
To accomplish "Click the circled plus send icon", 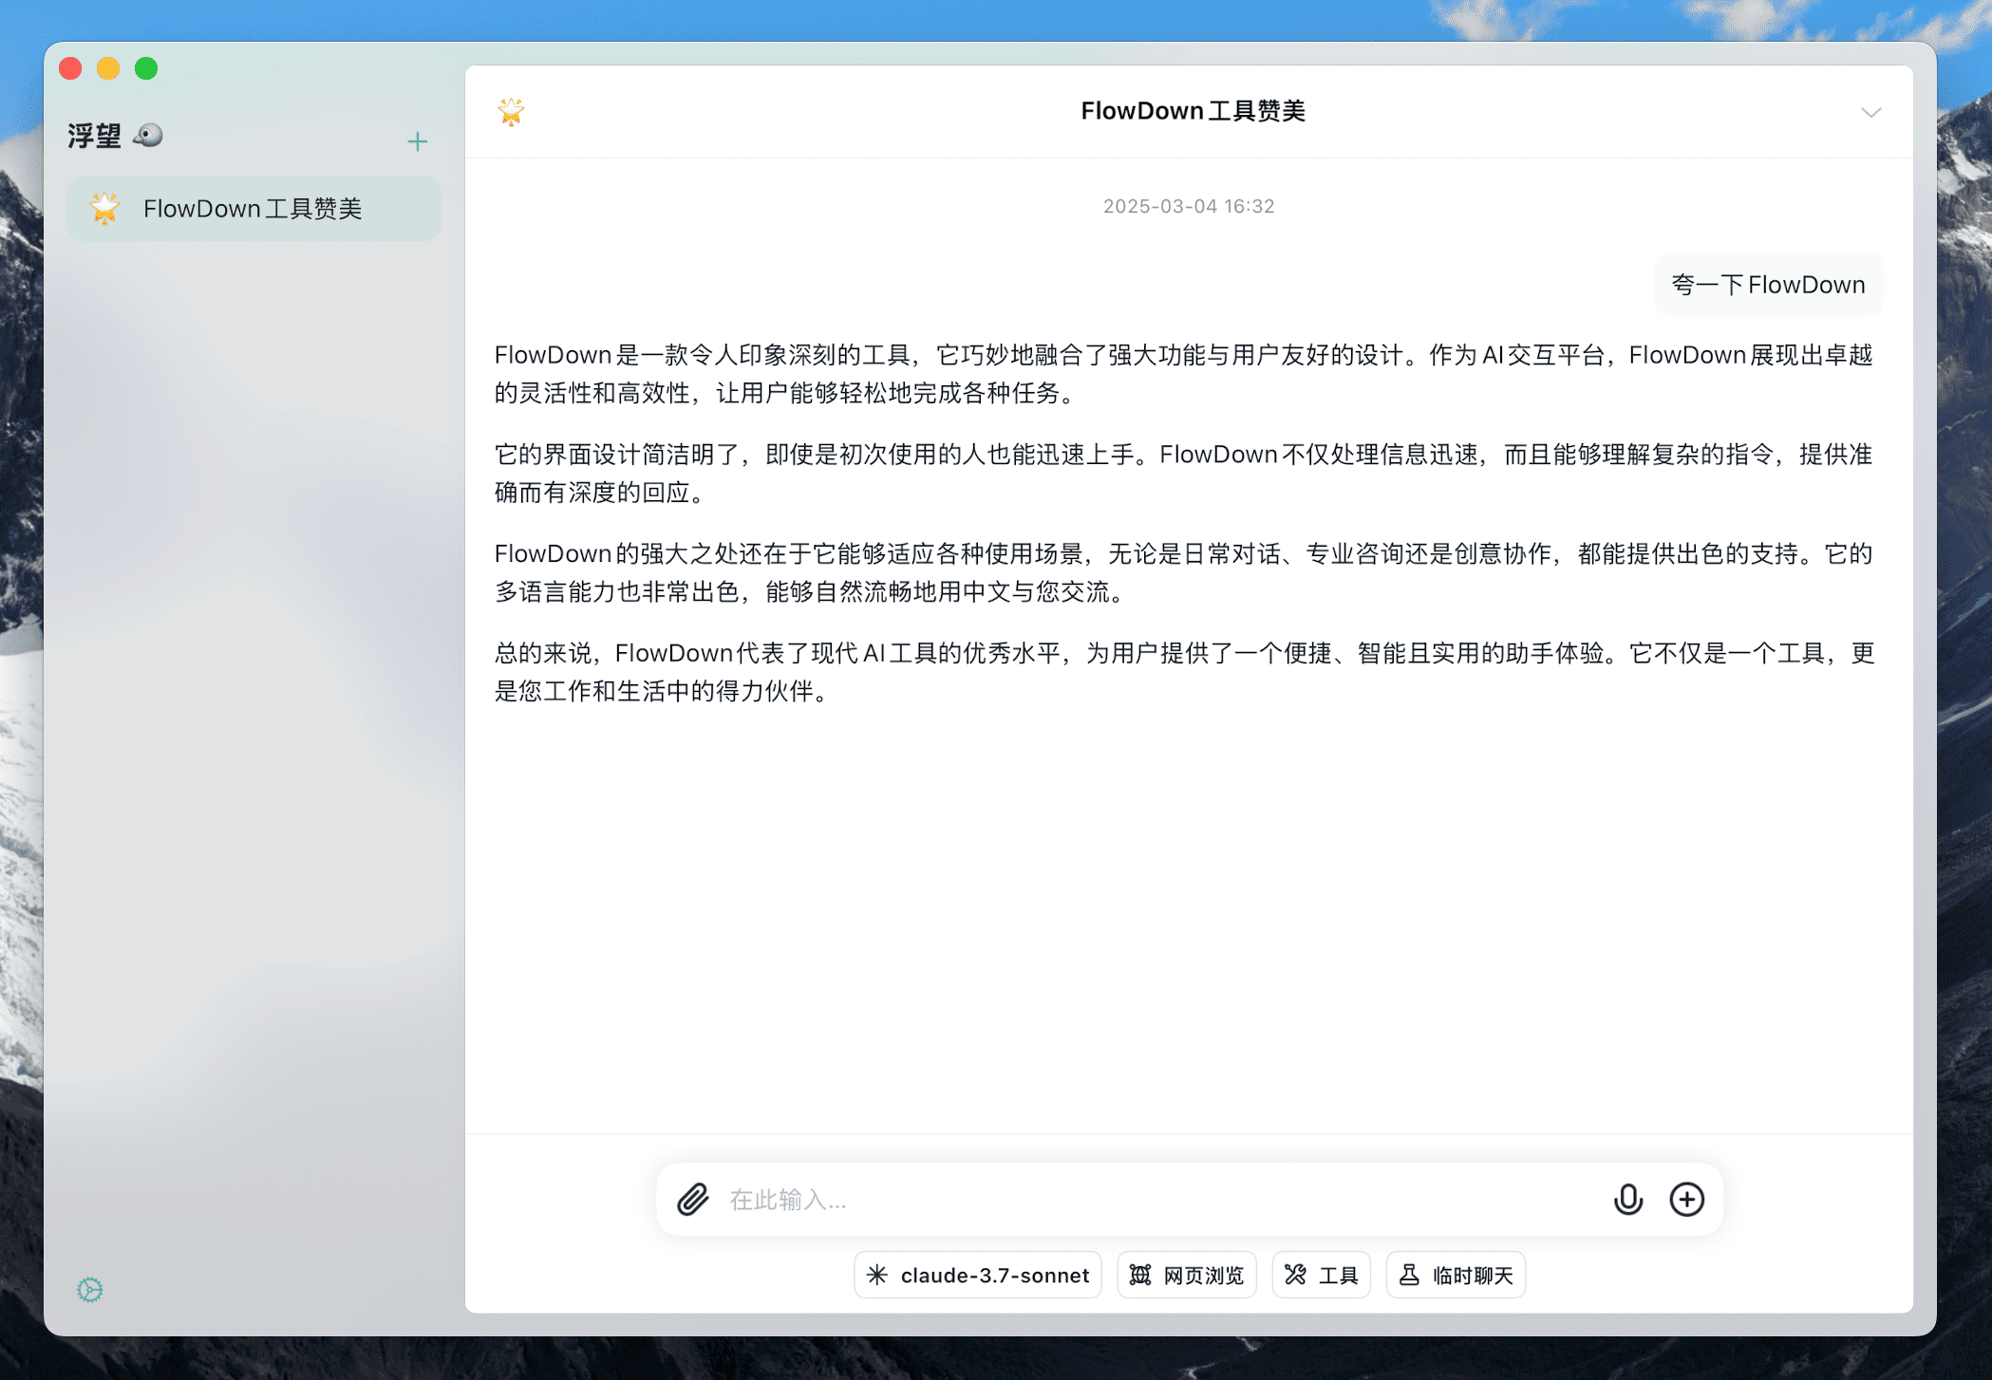I will pos(1687,1200).
